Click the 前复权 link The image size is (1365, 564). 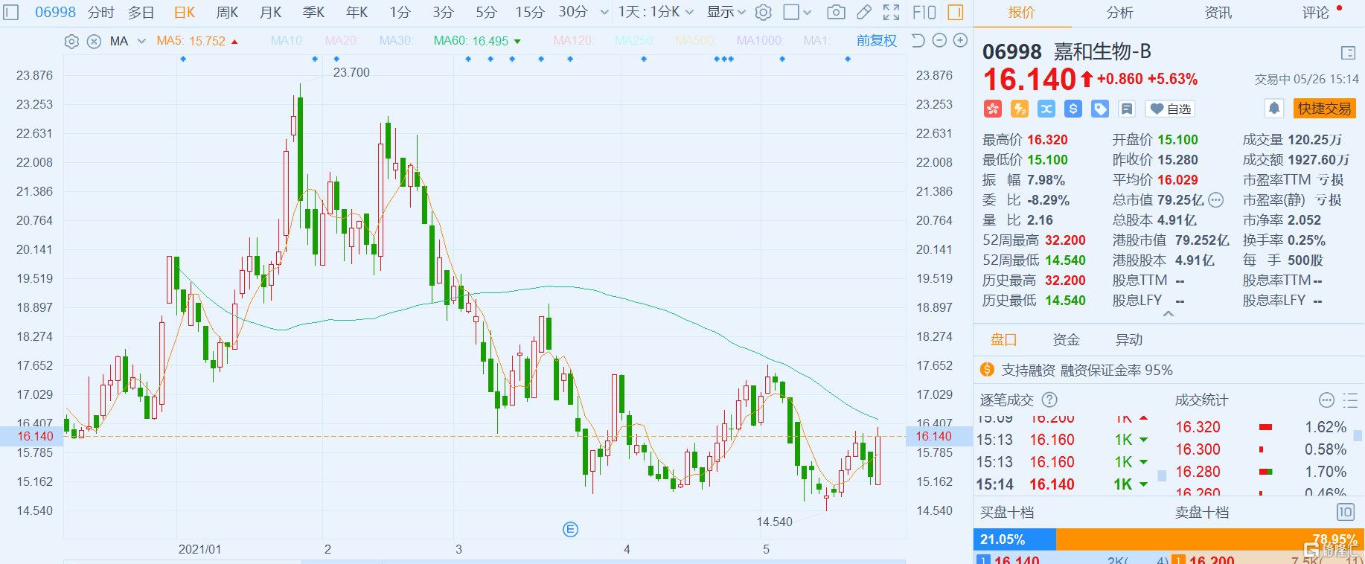click(x=876, y=41)
